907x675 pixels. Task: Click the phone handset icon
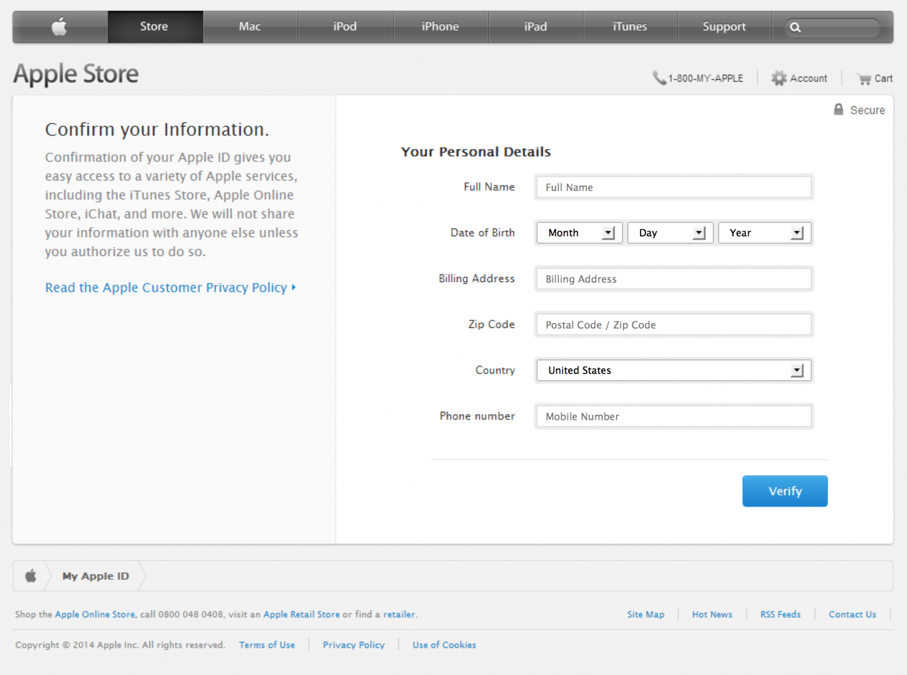pos(659,78)
